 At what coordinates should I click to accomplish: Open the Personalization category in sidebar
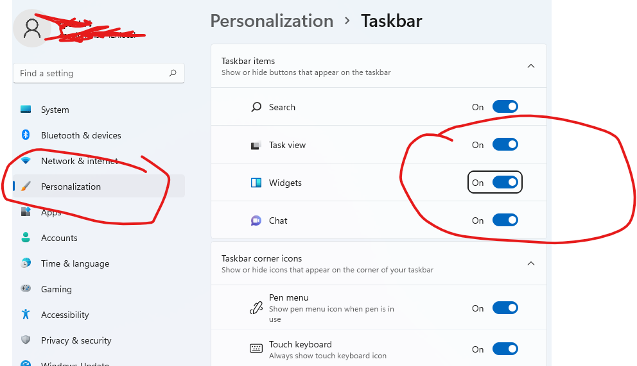coord(71,187)
